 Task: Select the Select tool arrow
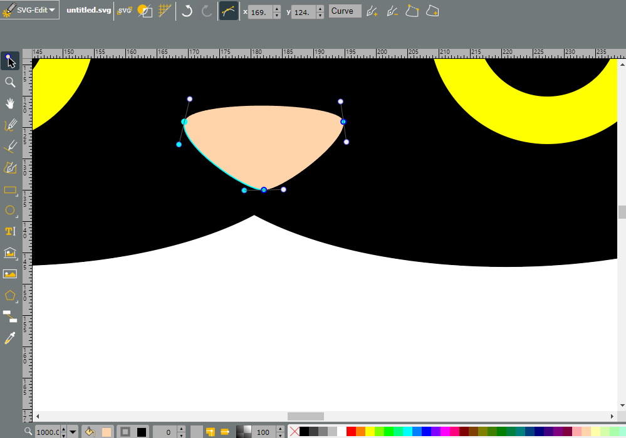tap(10, 61)
